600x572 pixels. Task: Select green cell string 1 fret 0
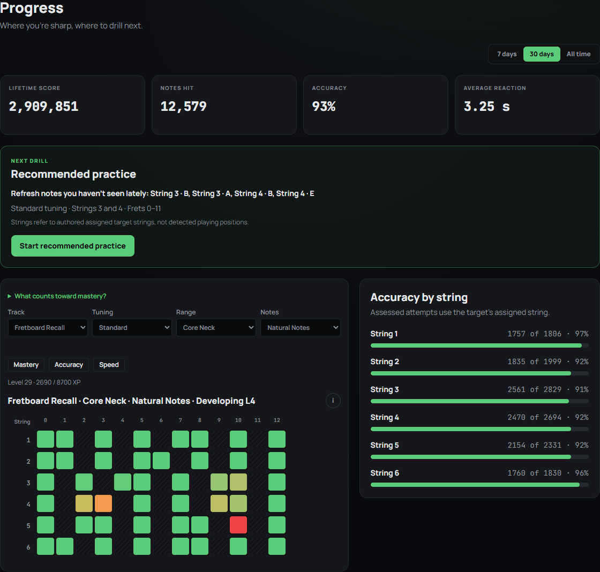pos(46,439)
